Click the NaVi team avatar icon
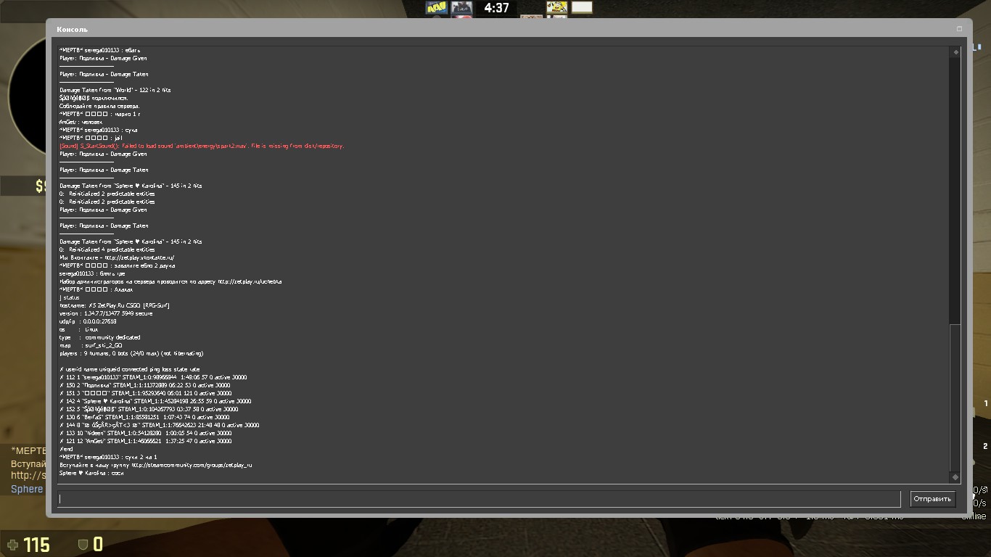 (x=437, y=7)
